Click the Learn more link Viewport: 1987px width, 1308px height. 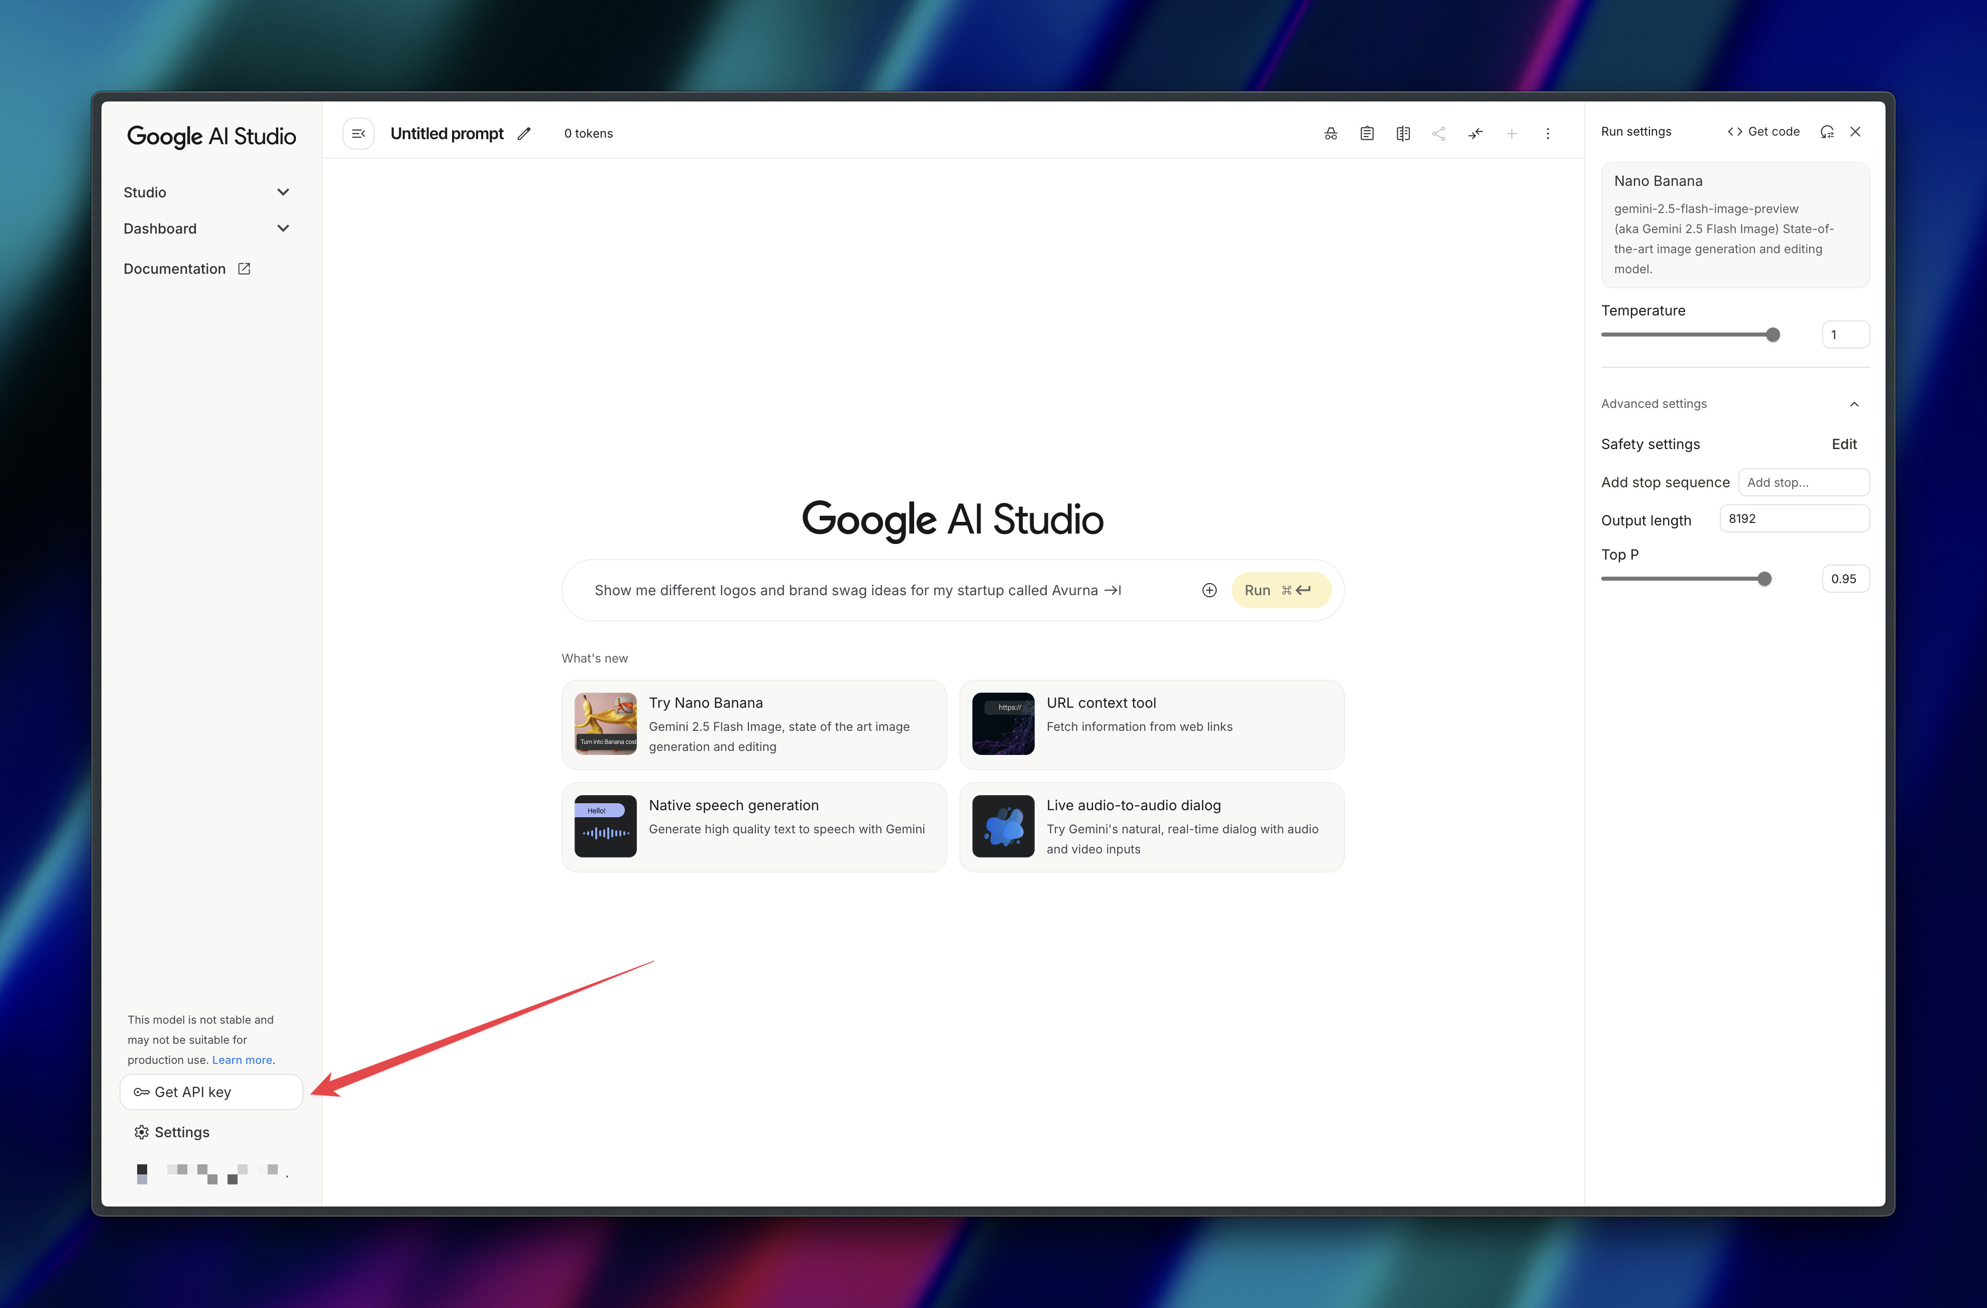[241, 1060]
